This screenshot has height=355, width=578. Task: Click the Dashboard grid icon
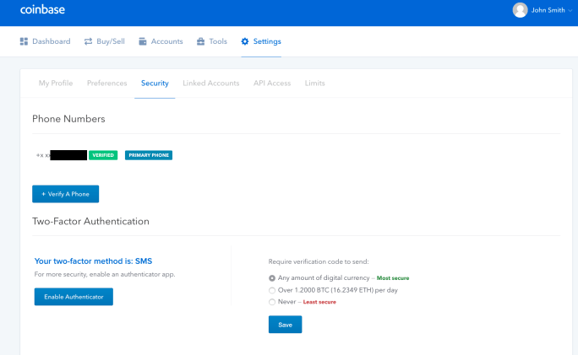25,41
